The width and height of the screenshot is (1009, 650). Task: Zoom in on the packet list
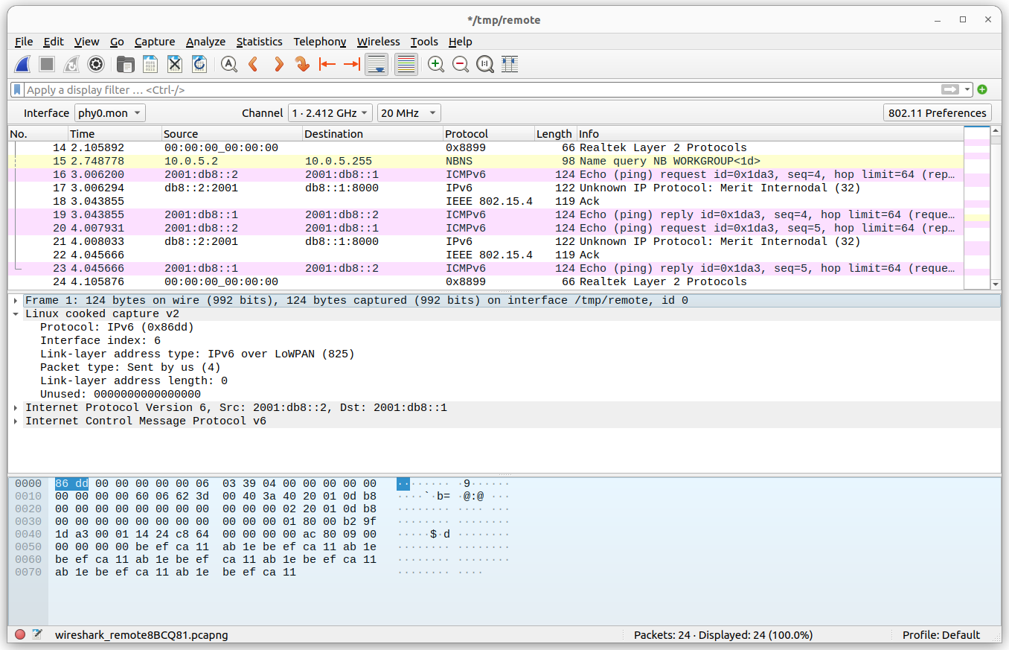click(x=435, y=64)
